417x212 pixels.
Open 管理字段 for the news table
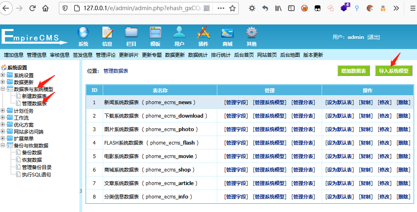(236, 103)
